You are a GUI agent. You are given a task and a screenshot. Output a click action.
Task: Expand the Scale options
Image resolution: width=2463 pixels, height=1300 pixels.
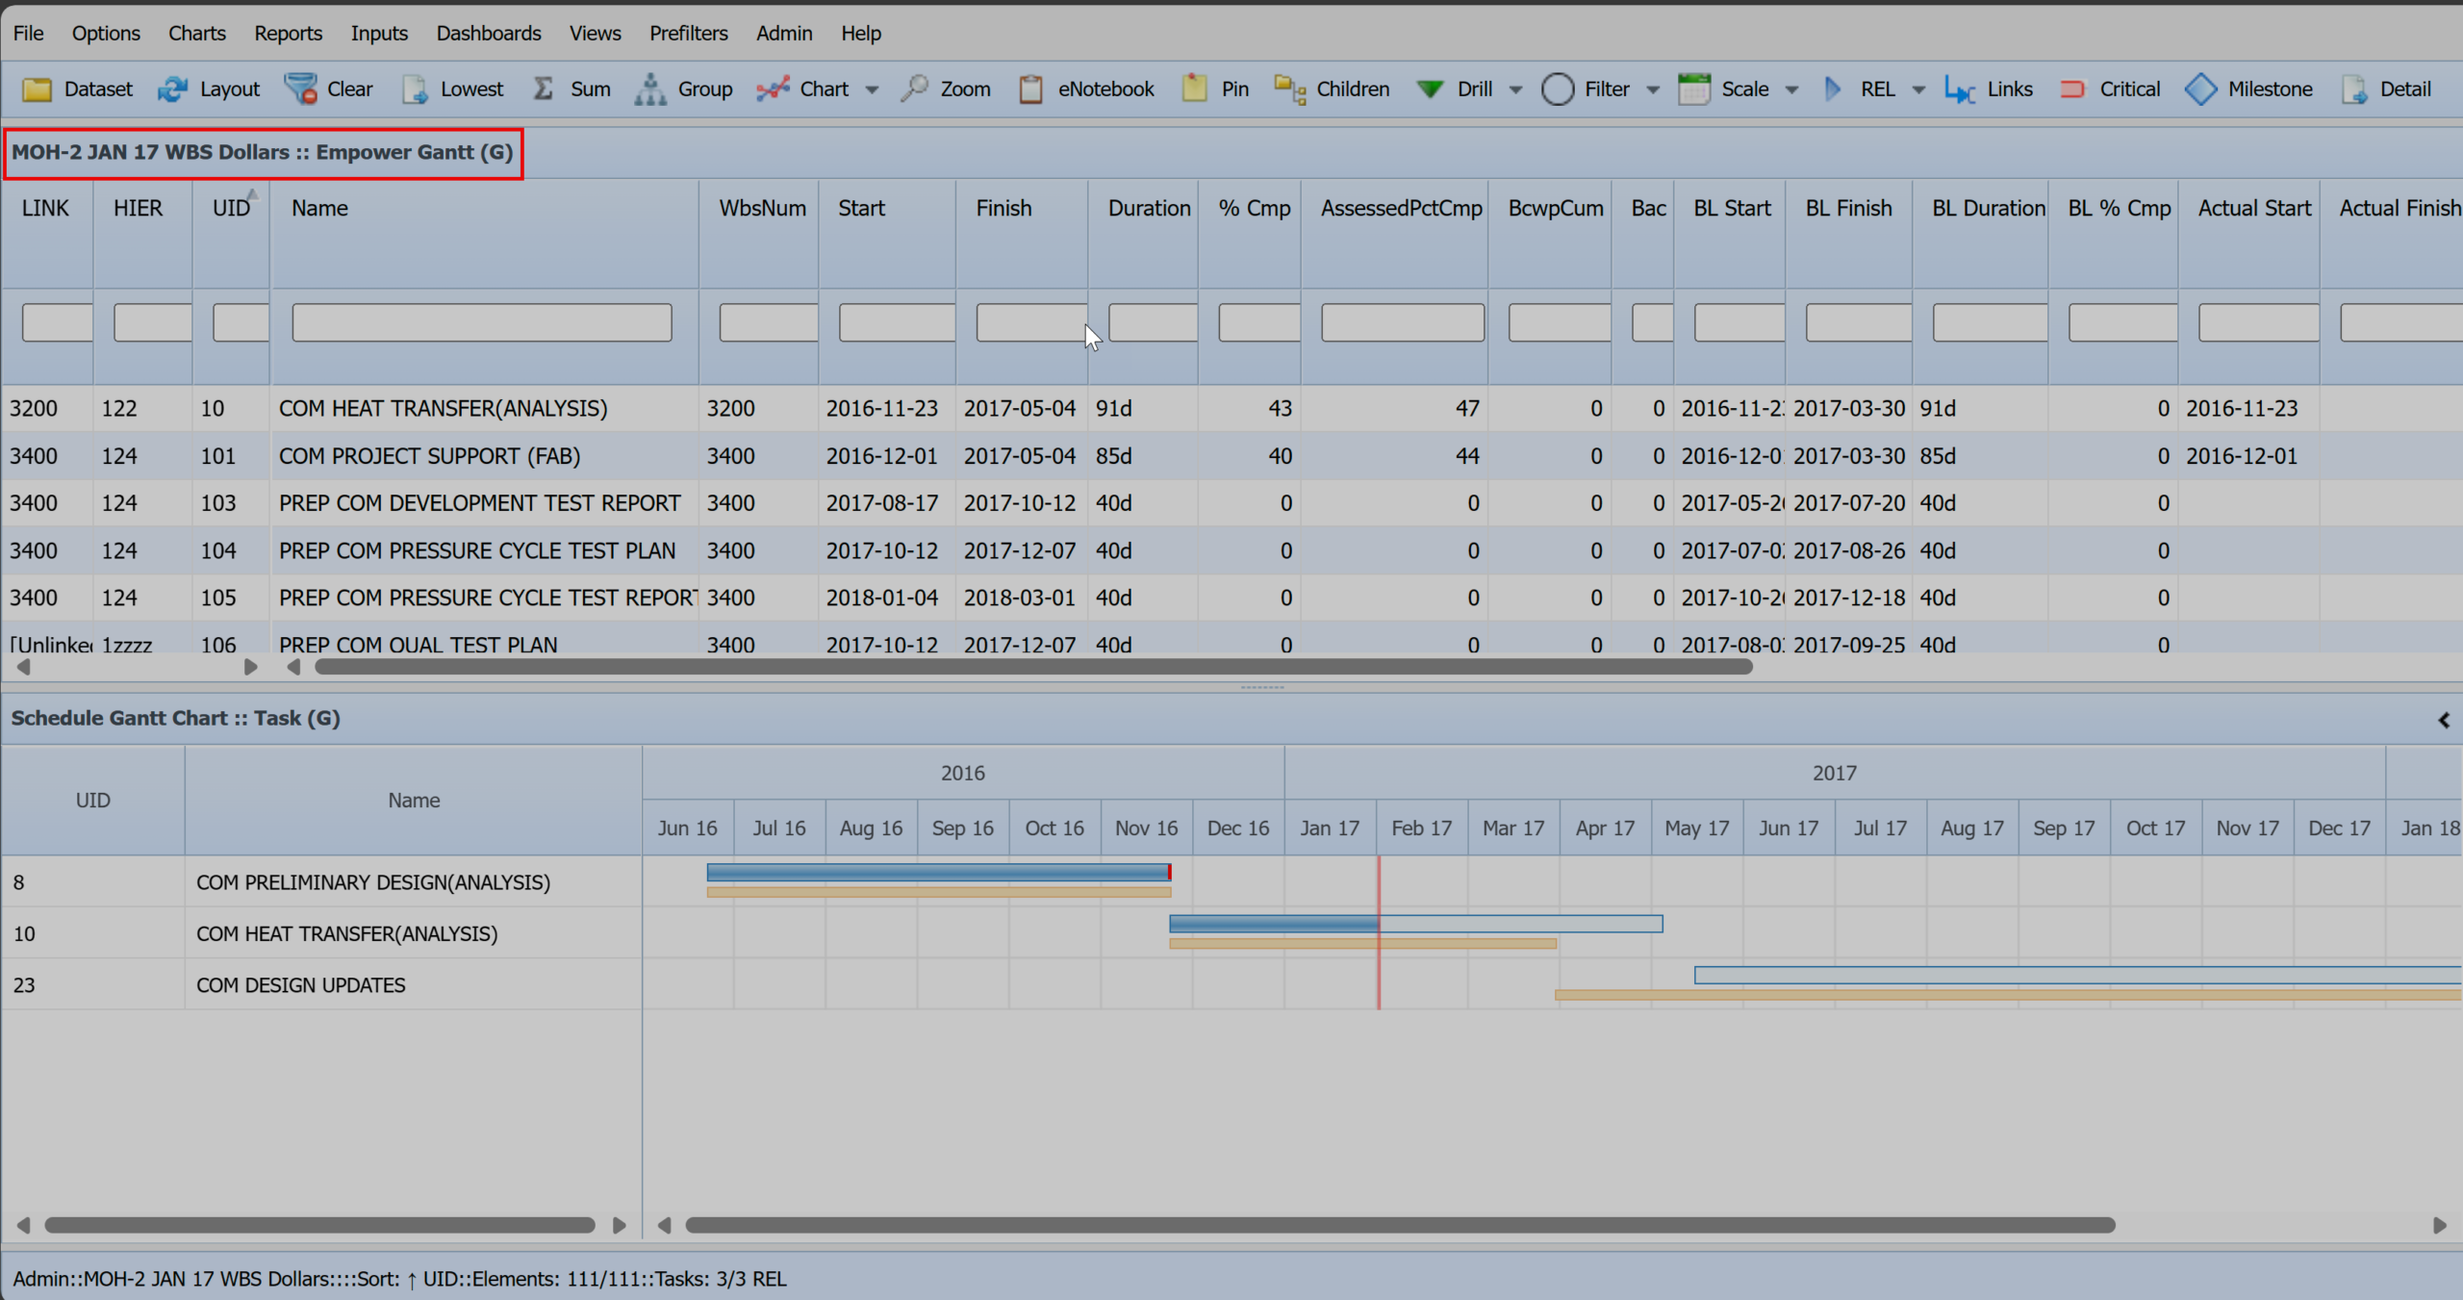(x=1793, y=89)
